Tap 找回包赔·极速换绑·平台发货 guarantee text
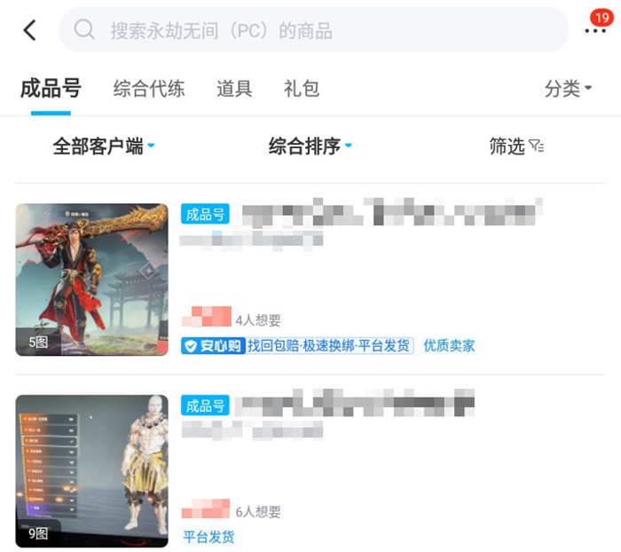The image size is (621, 552). [329, 346]
